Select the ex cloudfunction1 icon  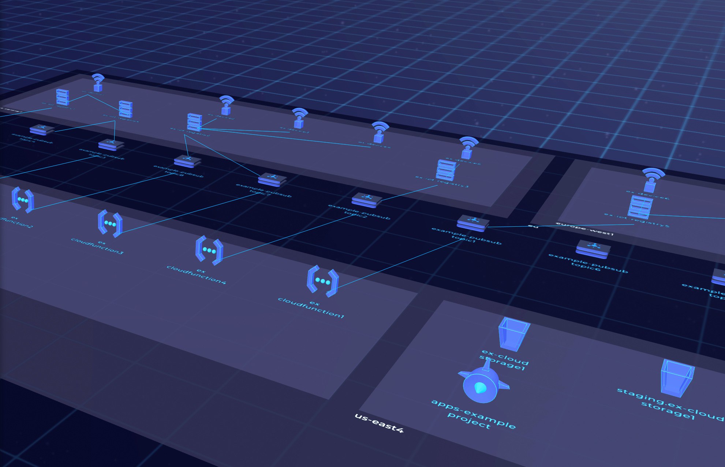point(323,281)
